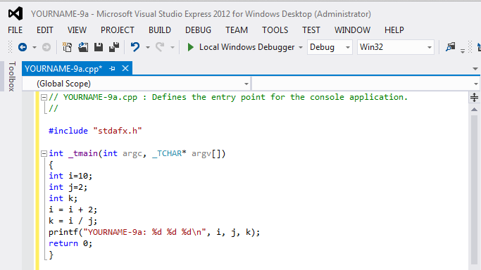Open the toolbar overflow options arrow

coord(463,51)
